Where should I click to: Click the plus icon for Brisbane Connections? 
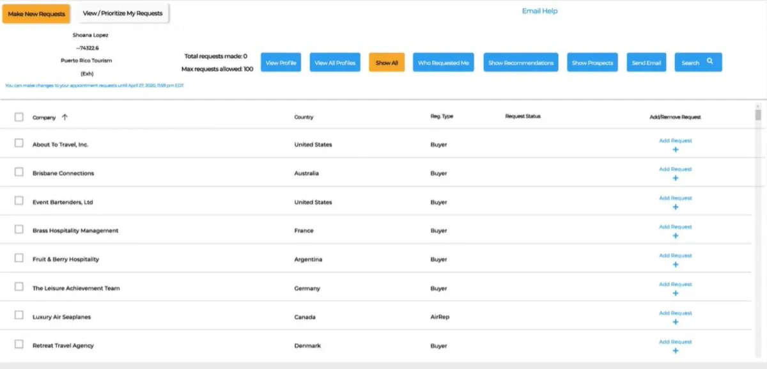pos(676,178)
